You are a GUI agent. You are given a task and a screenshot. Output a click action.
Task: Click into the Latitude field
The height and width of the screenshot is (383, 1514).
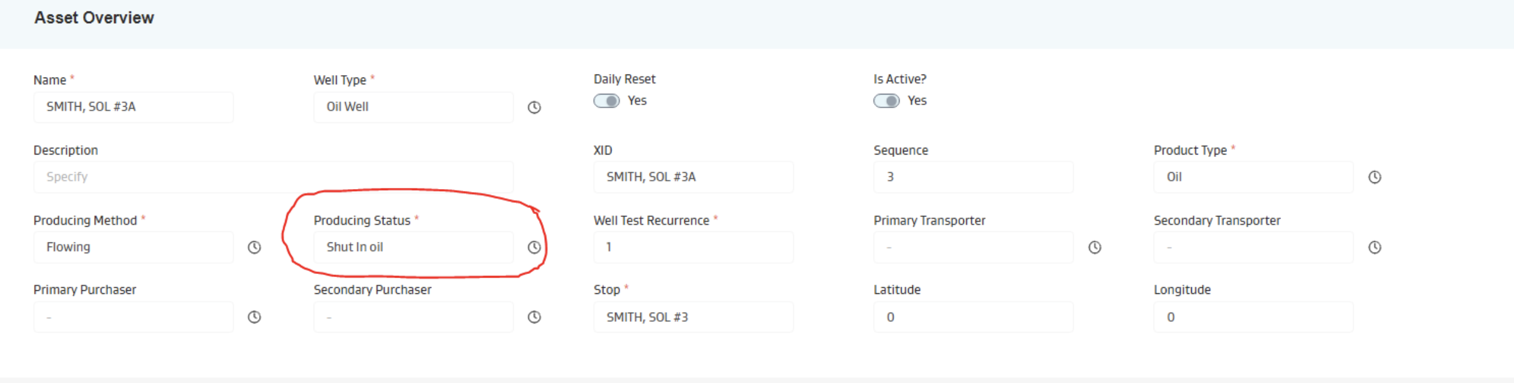click(x=973, y=317)
